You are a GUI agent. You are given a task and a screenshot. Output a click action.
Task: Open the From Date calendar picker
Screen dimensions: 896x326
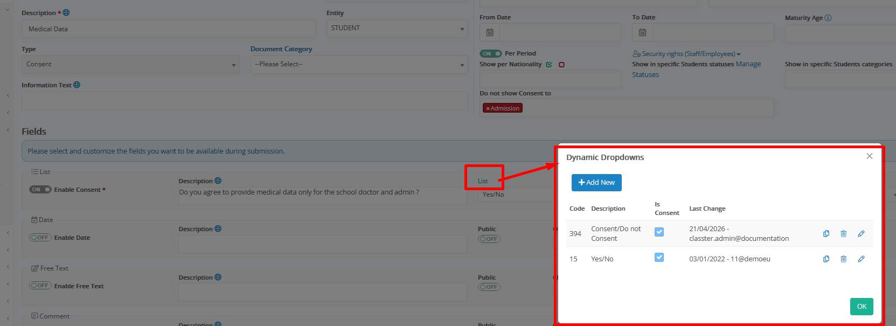(490, 32)
